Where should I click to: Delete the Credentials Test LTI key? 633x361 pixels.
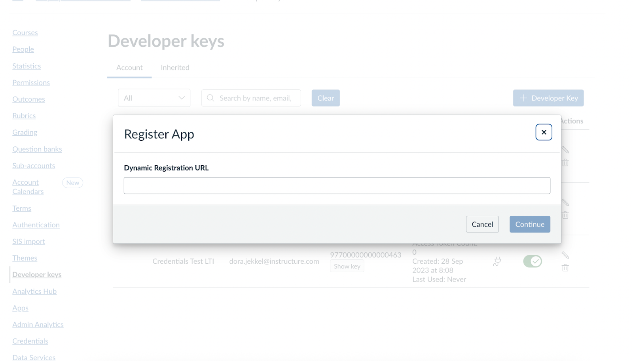[x=565, y=268]
